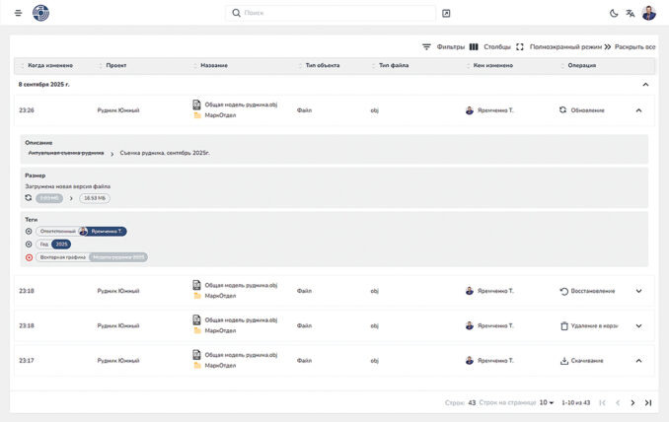Open the rows-per-page dropdown showing 10
The height and width of the screenshot is (422, 669).
click(x=547, y=402)
